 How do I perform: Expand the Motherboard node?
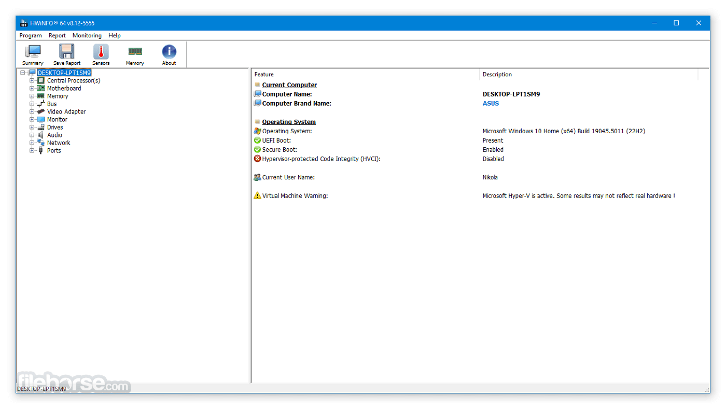(32, 88)
